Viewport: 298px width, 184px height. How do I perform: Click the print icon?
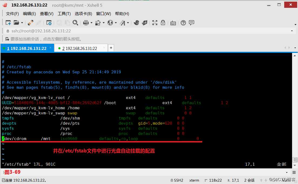86,23
